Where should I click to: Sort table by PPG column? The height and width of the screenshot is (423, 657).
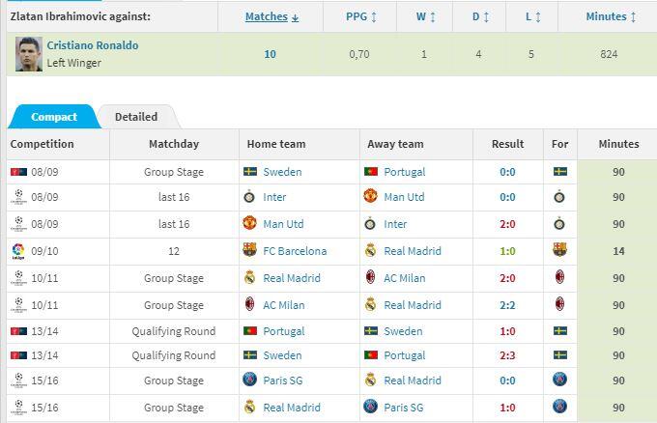coord(361,16)
